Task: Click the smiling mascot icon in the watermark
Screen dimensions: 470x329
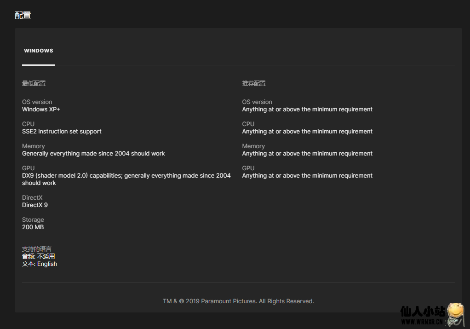Action: [x=455, y=314]
